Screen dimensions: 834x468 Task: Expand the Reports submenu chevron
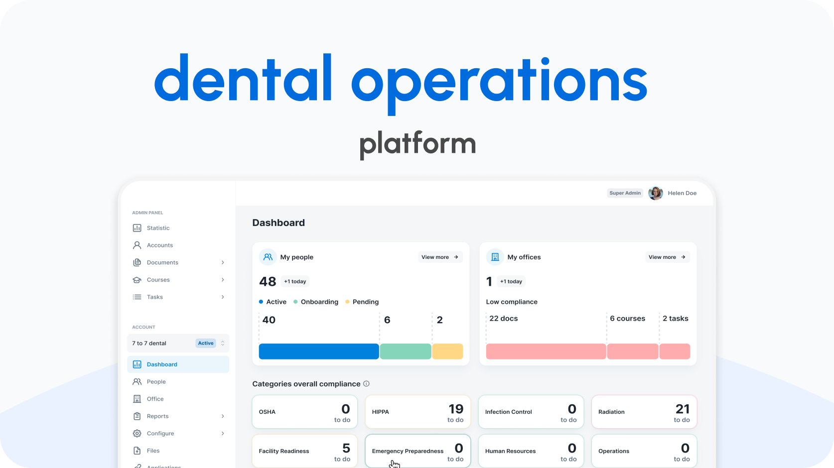223,416
